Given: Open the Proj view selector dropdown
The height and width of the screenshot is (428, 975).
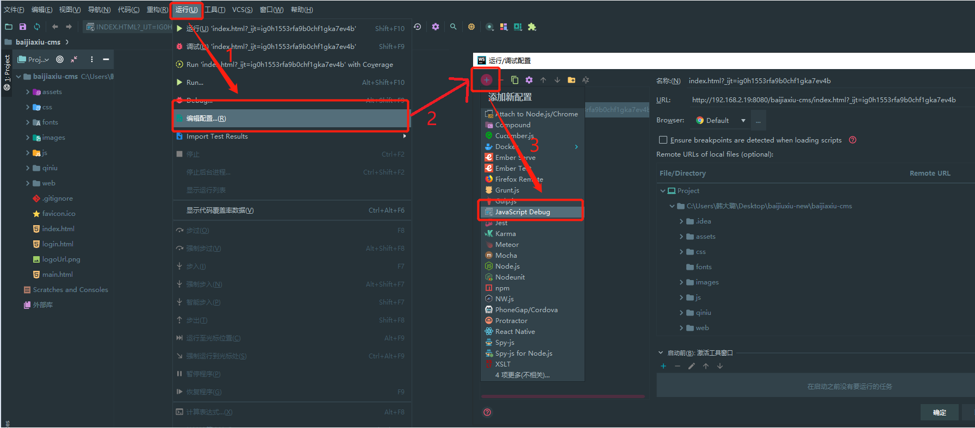Looking at the screenshot, I should tap(34, 59).
